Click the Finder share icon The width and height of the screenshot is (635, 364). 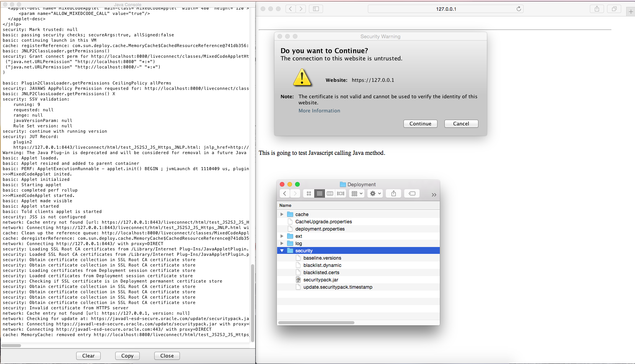[x=393, y=193]
